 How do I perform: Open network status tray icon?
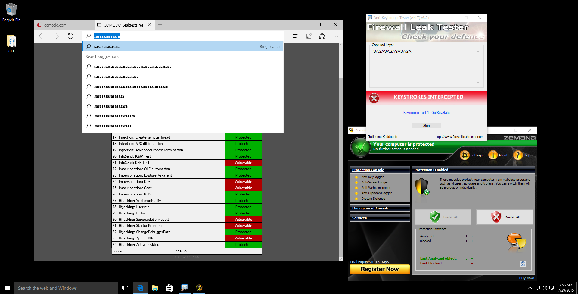click(x=537, y=288)
